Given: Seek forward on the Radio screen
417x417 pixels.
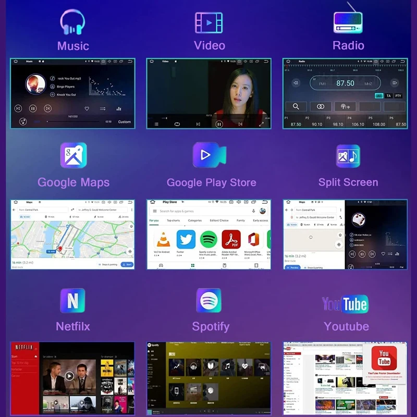Looking at the screenshot, I should [x=395, y=83].
